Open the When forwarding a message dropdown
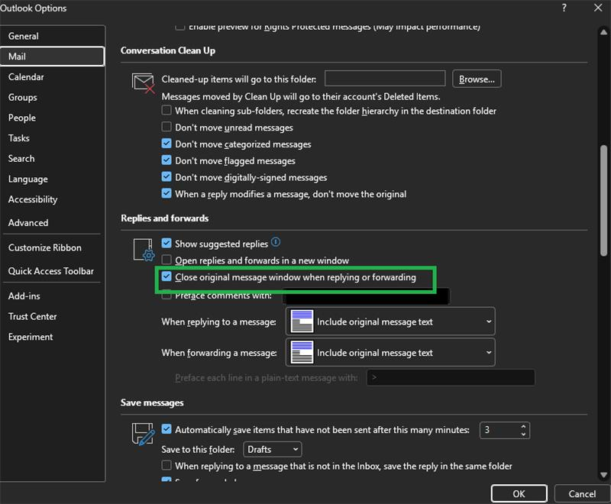Screen dimensions: 611x504 click(x=390, y=352)
